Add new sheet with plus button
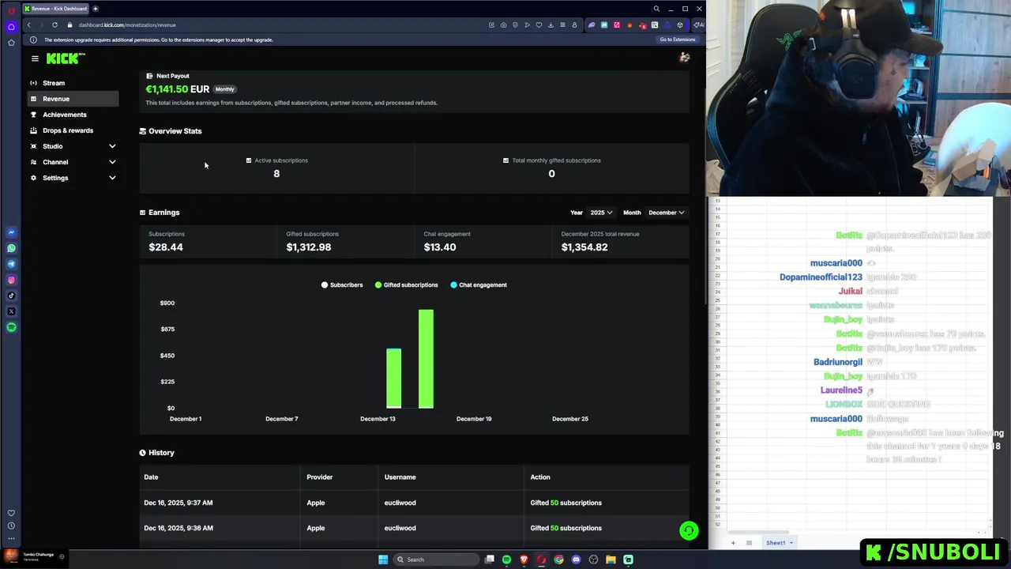This screenshot has width=1011, height=569. coord(733,543)
